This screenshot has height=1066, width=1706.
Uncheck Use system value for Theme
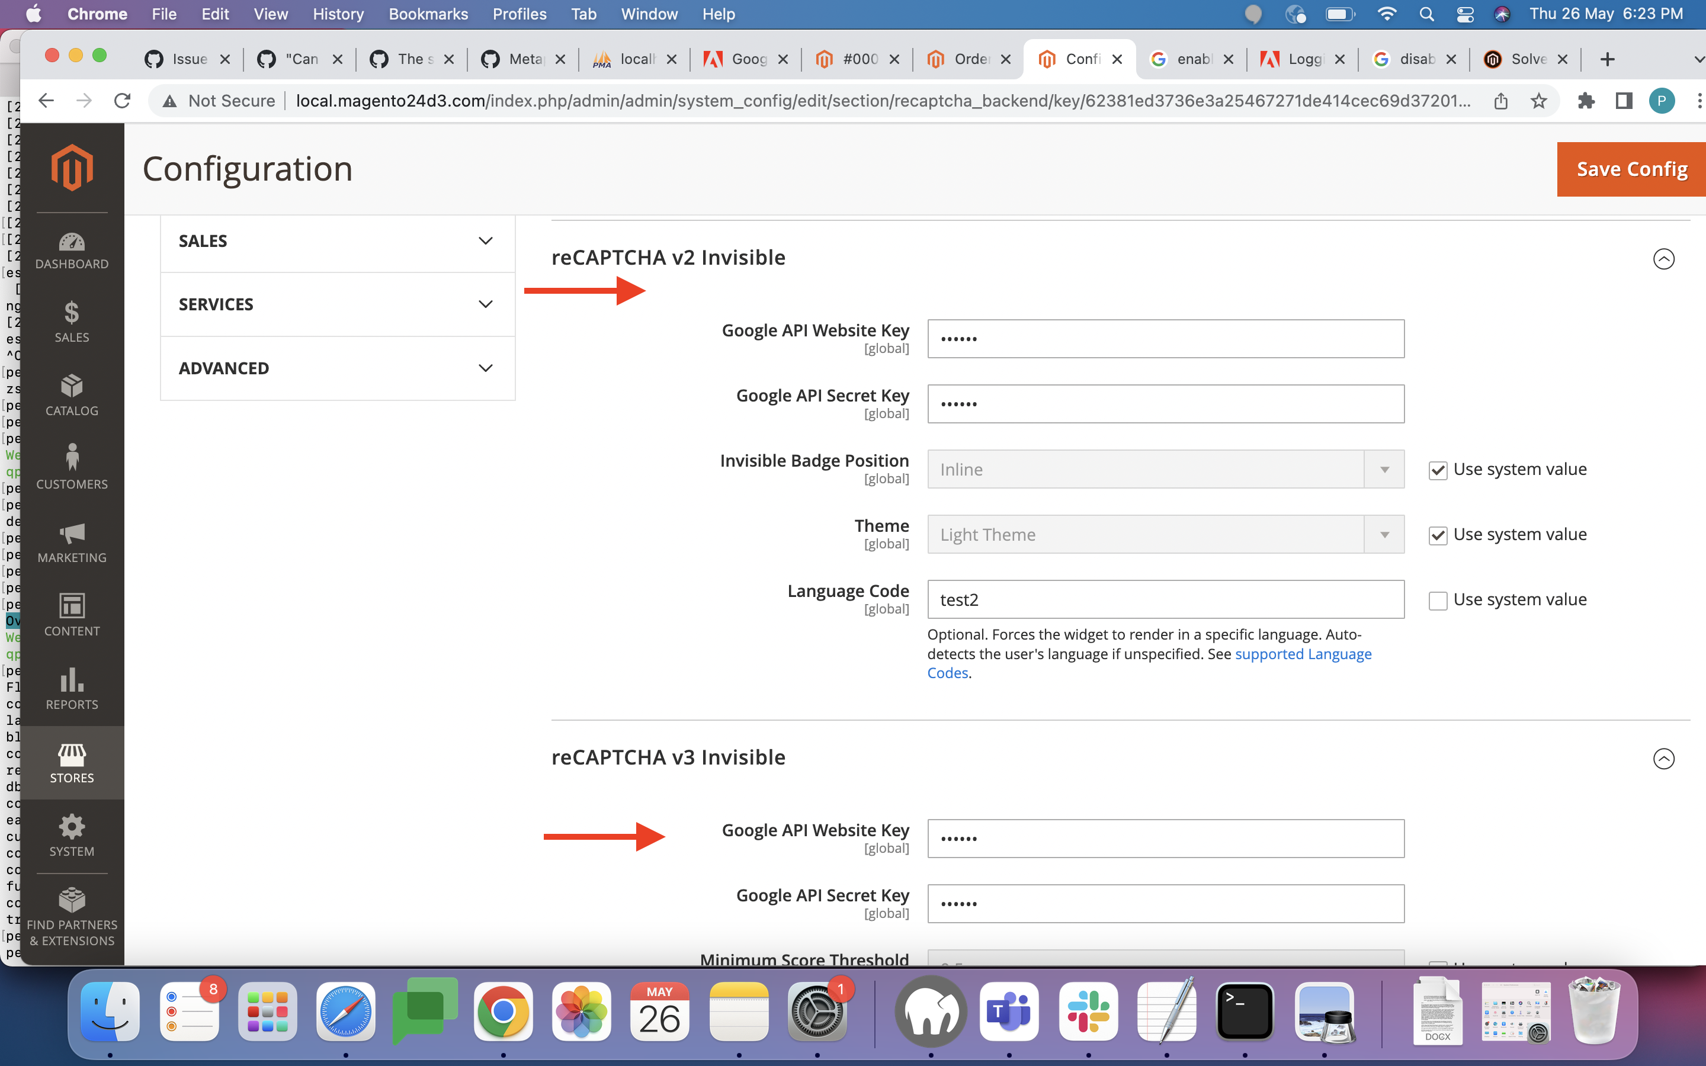(x=1438, y=535)
